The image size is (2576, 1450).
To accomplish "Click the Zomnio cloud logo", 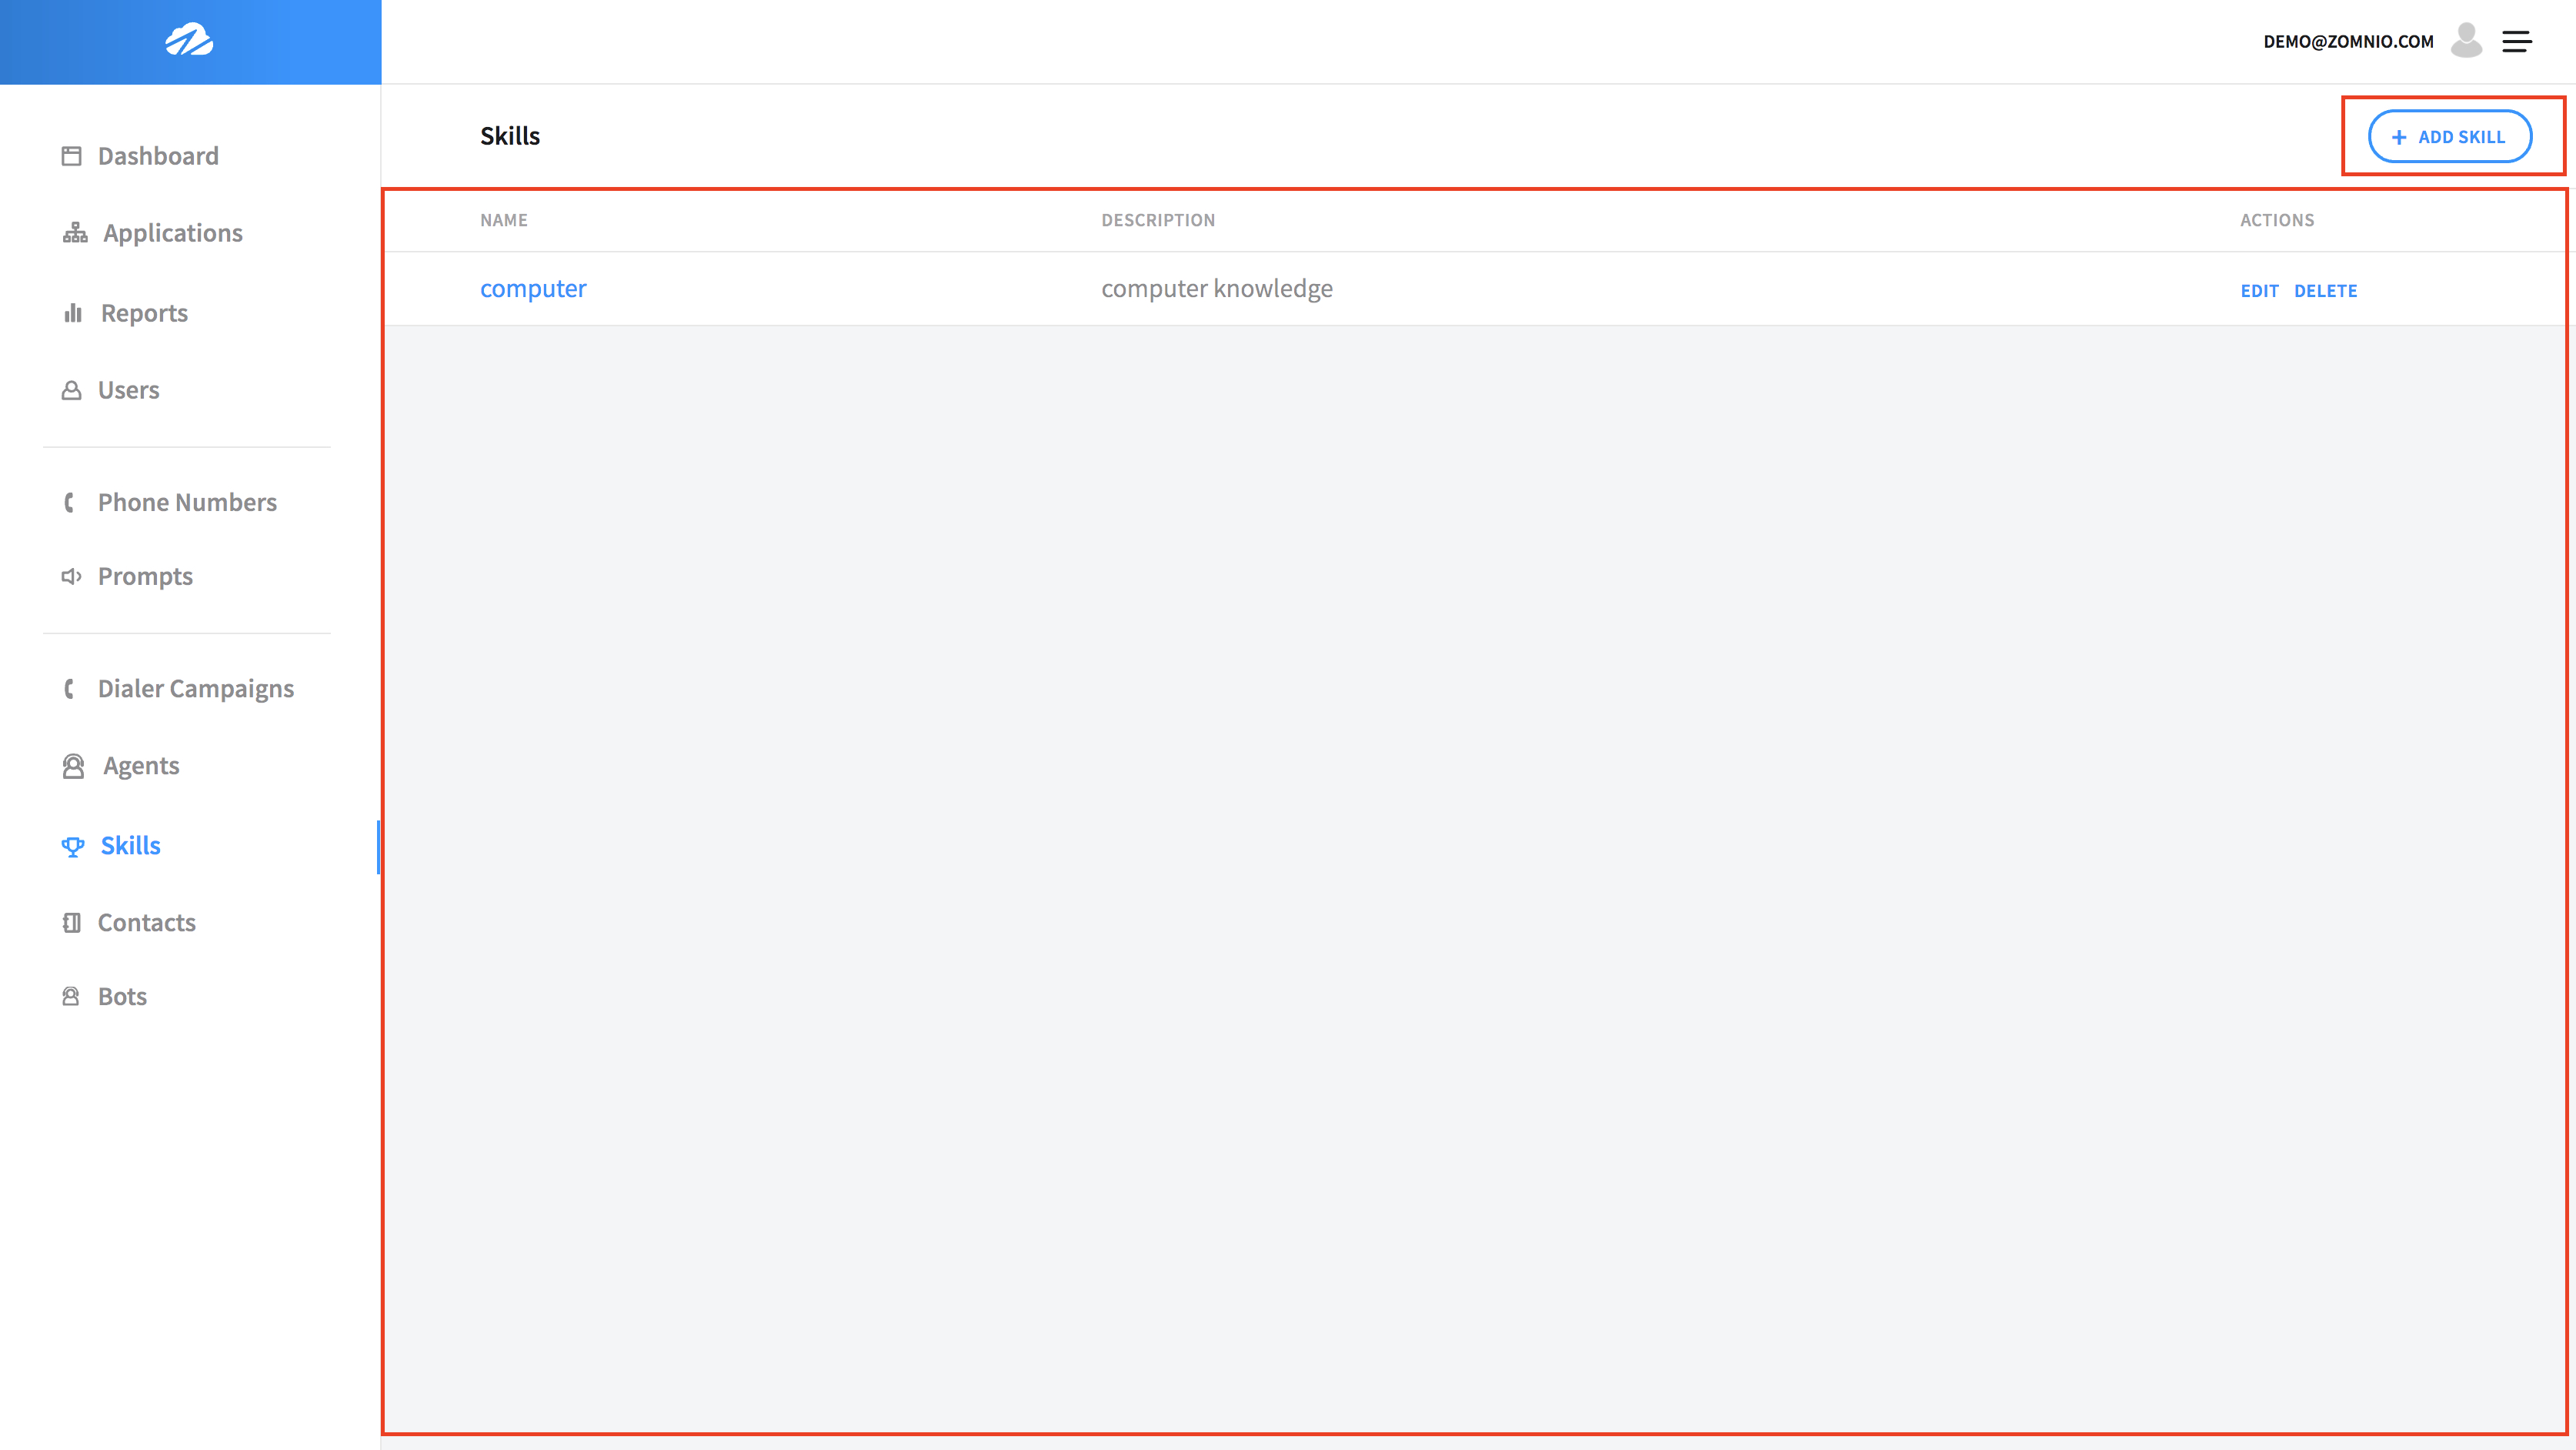I will tap(189, 41).
